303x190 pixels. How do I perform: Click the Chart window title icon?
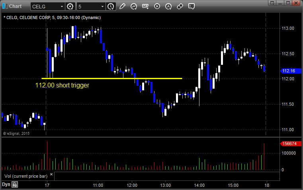click(5, 6)
